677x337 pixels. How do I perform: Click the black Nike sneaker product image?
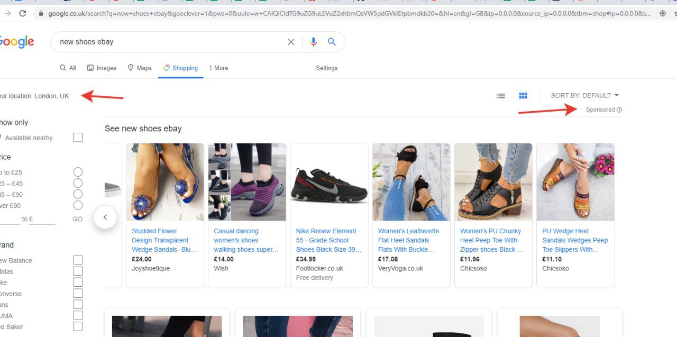(x=329, y=182)
